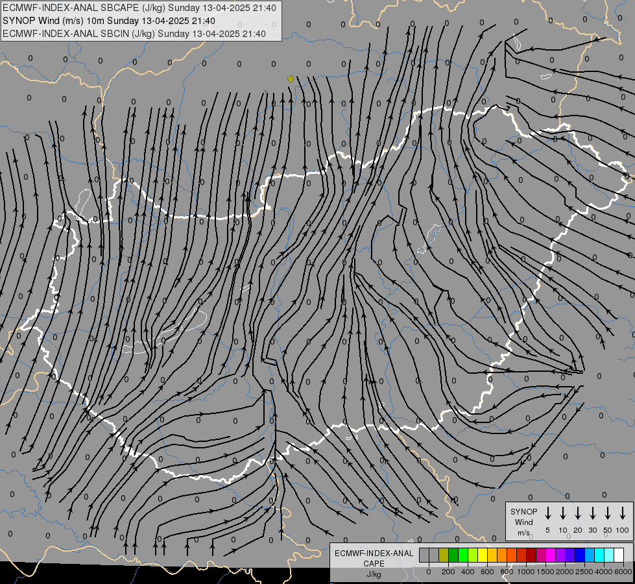
Task: Click the 'J/kg' unit label in legend
Action: coord(374,574)
